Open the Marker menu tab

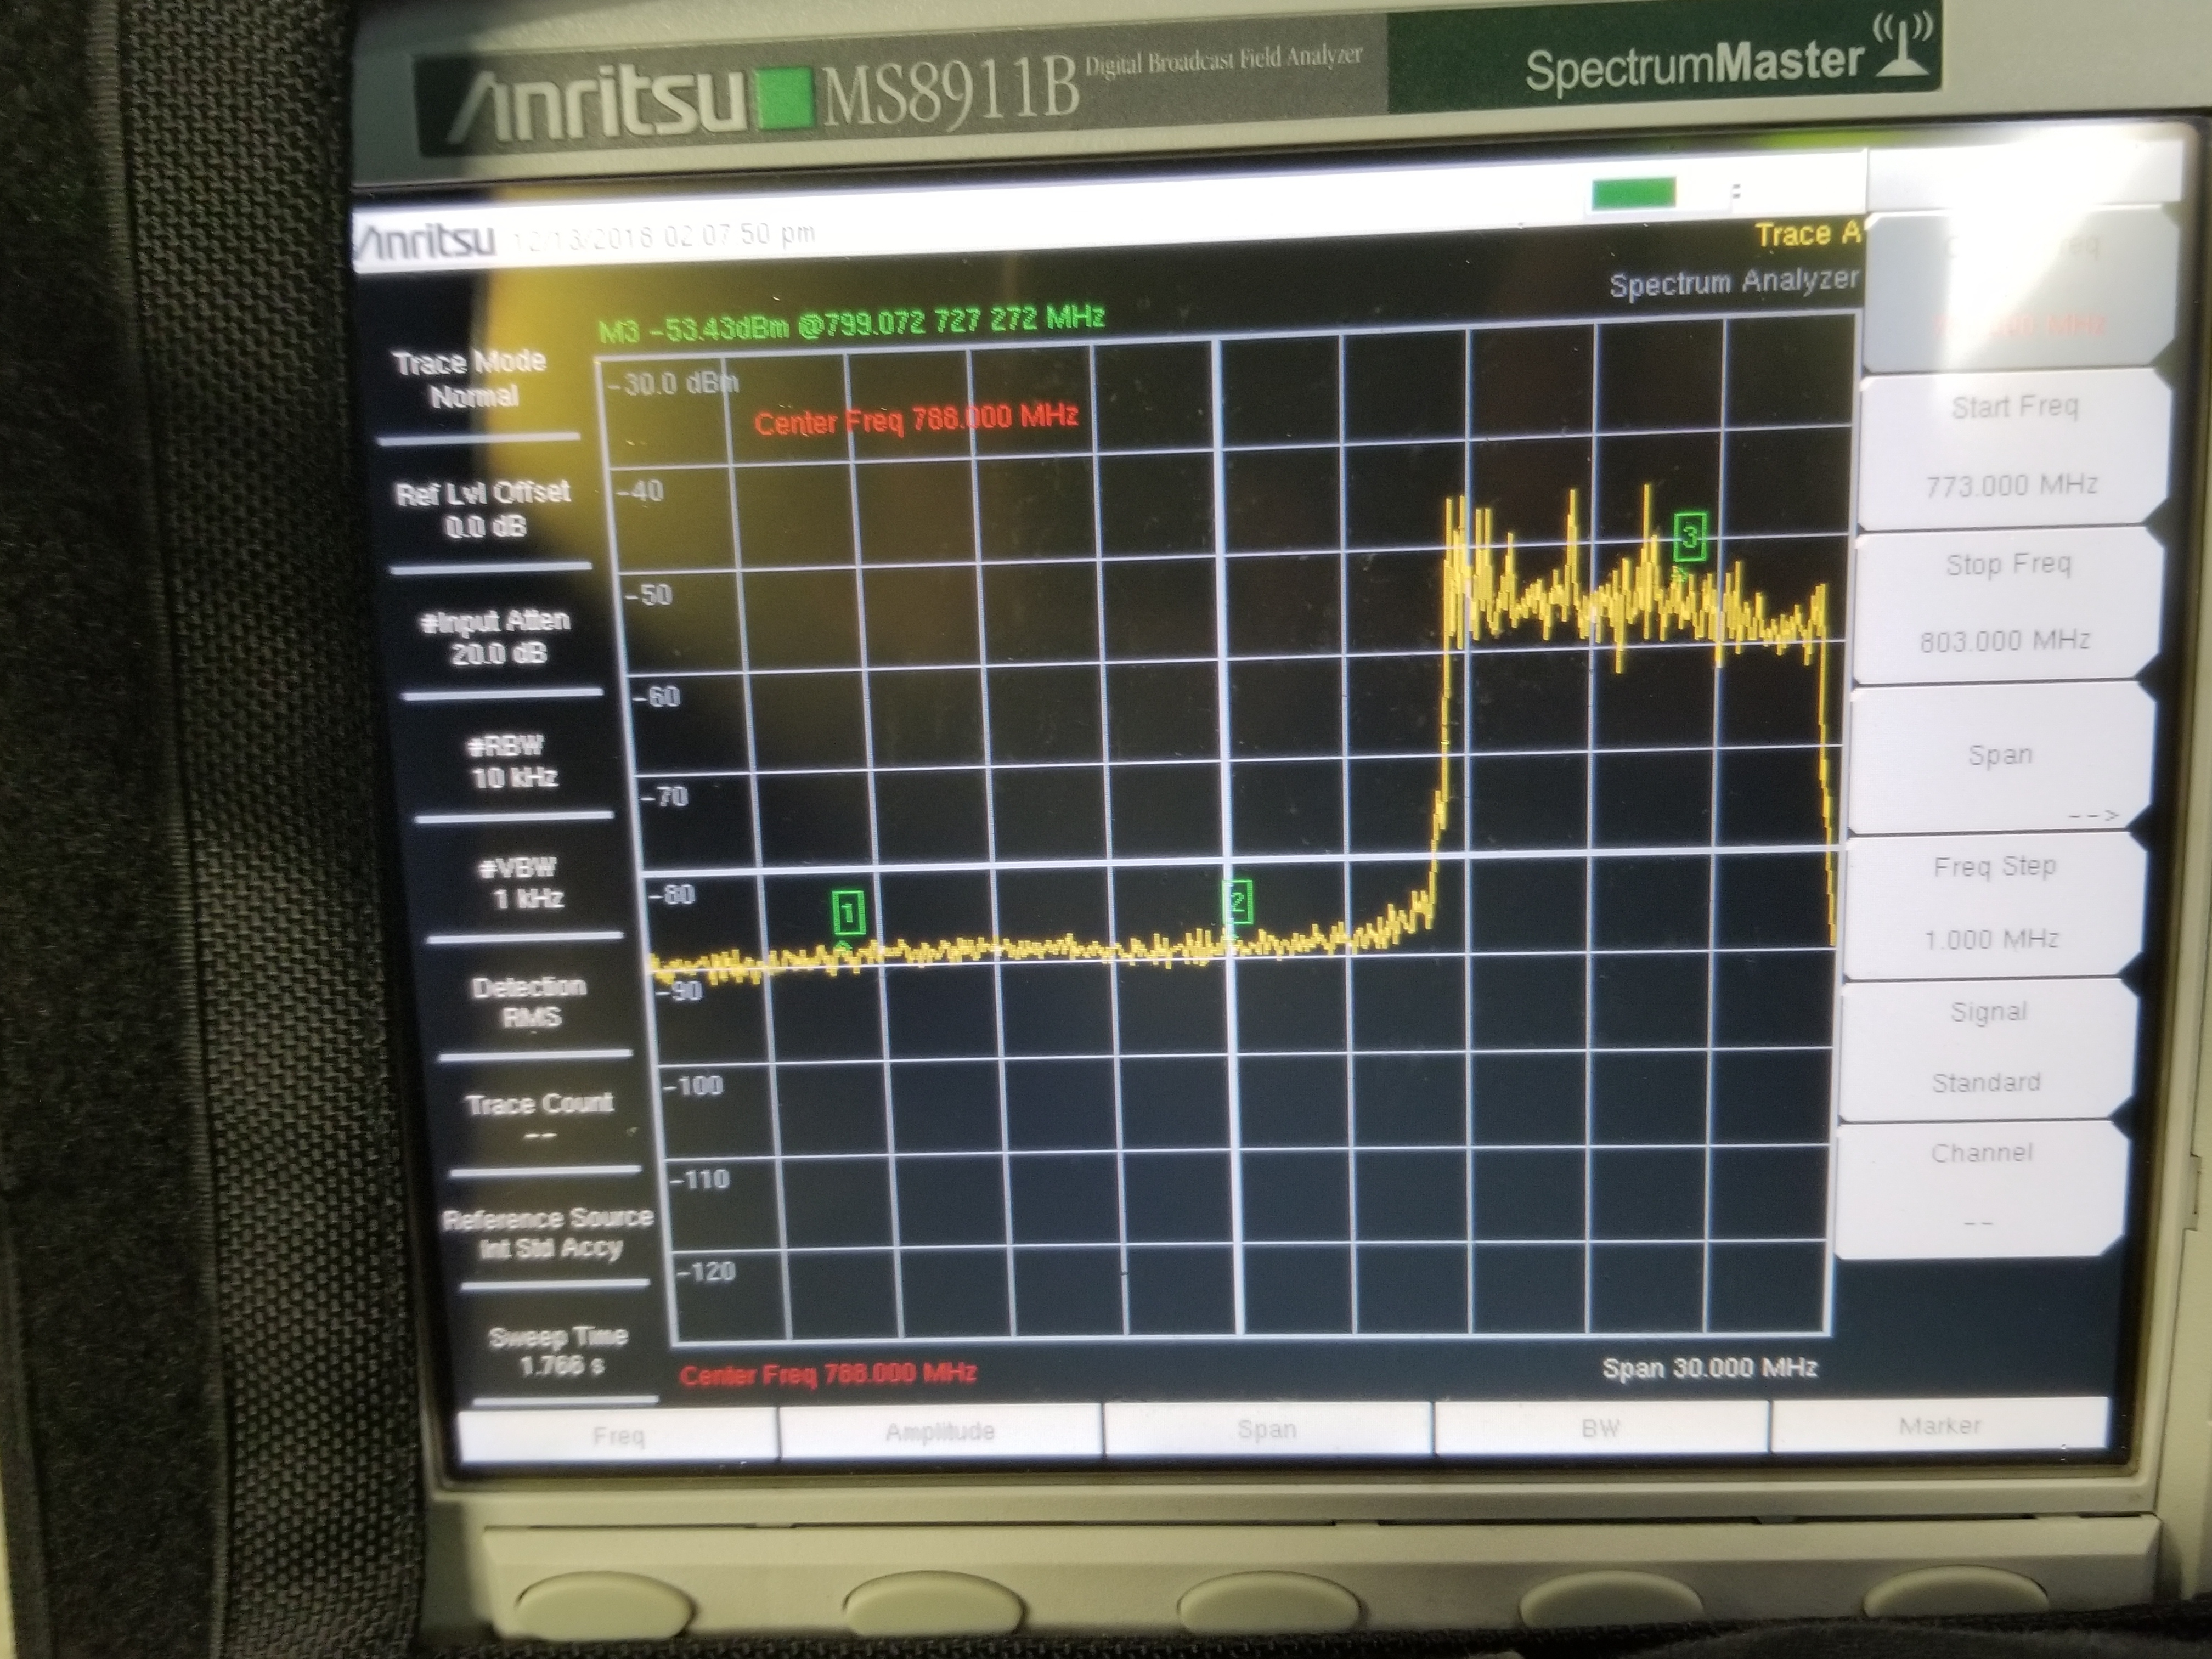(x=1939, y=1425)
